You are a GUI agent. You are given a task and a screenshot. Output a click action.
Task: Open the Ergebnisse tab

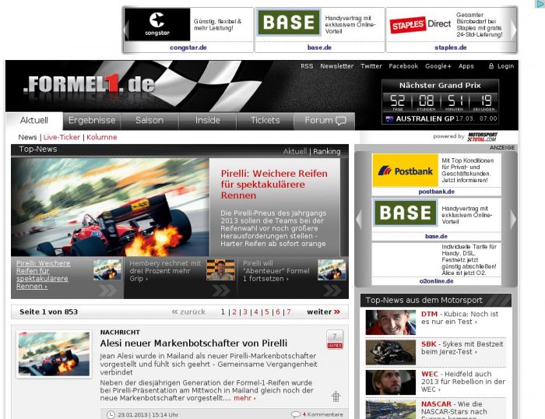click(92, 121)
